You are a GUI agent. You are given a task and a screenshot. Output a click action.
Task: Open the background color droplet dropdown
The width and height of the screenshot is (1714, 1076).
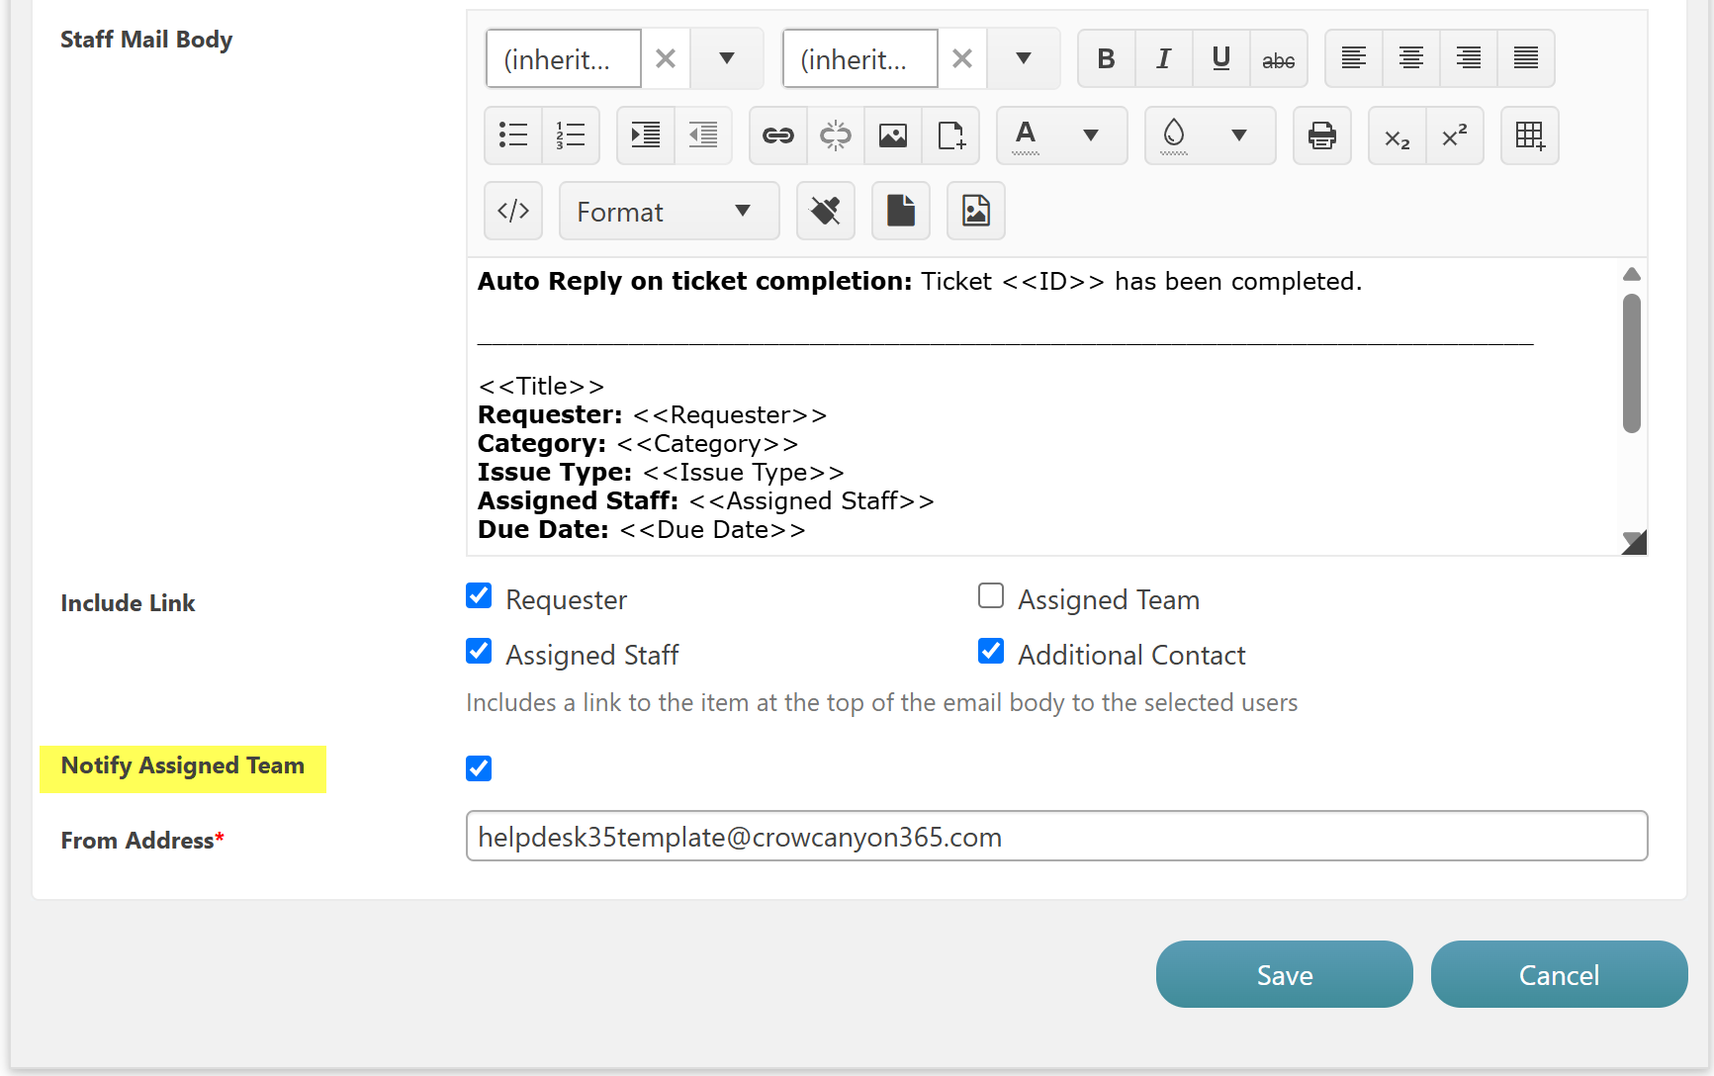tap(1238, 135)
